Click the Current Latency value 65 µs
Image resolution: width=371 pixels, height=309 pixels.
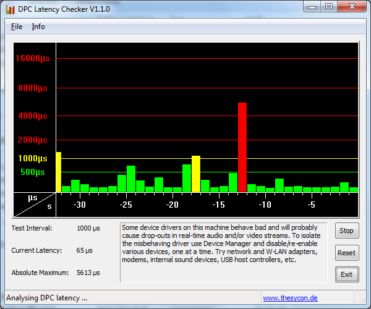pyautogui.click(x=84, y=251)
